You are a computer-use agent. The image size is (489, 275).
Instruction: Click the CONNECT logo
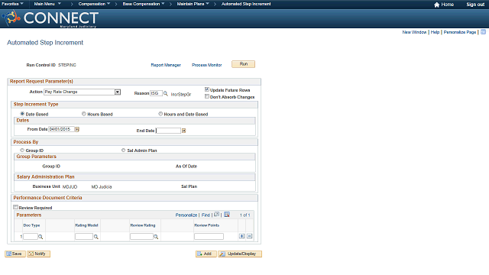tap(50, 18)
